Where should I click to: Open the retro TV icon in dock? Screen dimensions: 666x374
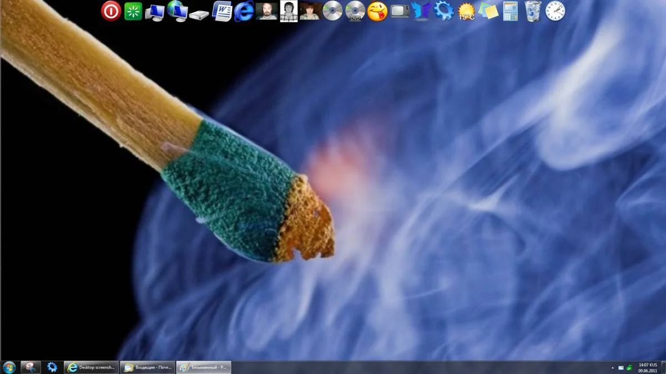click(399, 11)
